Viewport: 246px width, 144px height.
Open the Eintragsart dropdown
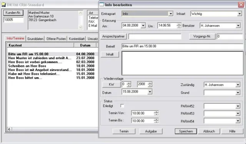click(171, 14)
